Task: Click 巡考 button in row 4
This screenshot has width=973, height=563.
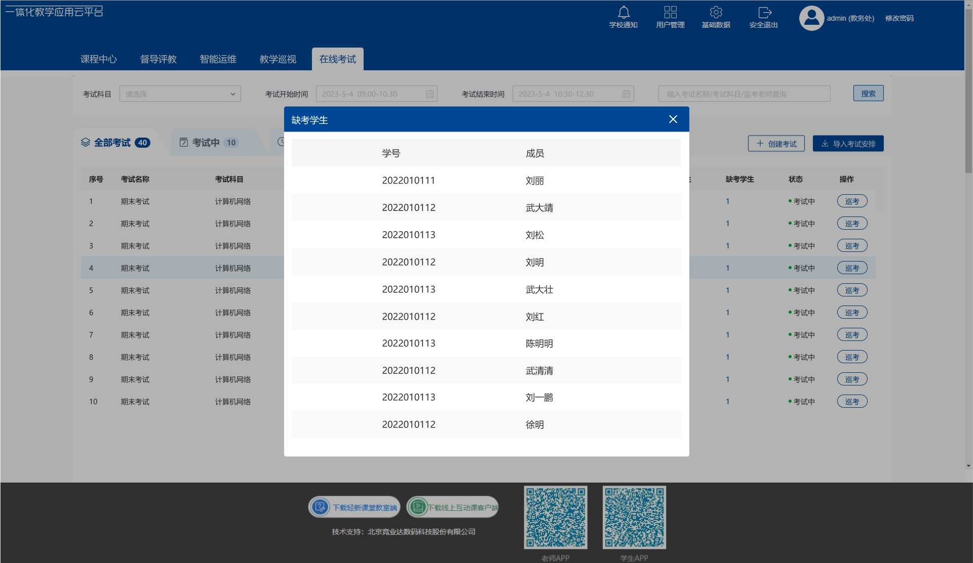Action: (852, 268)
